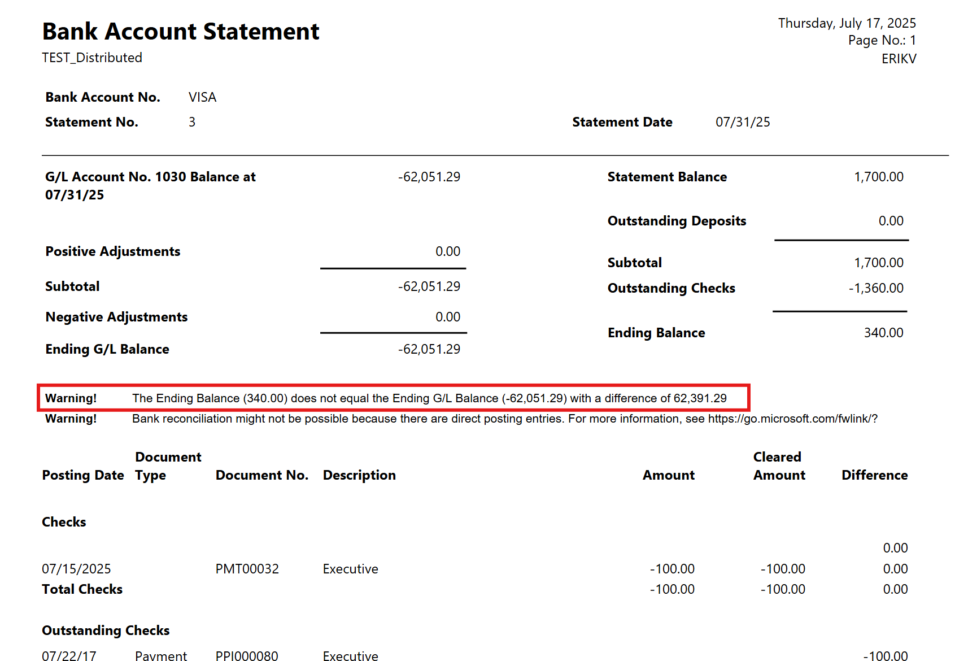The height and width of the screenshot is (661, 968).
Task: Select the VISA bank account value
Action: (202, 97)
